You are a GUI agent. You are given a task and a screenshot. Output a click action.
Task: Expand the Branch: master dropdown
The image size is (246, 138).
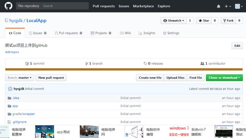pyautogui.click(x=20, y=78)
